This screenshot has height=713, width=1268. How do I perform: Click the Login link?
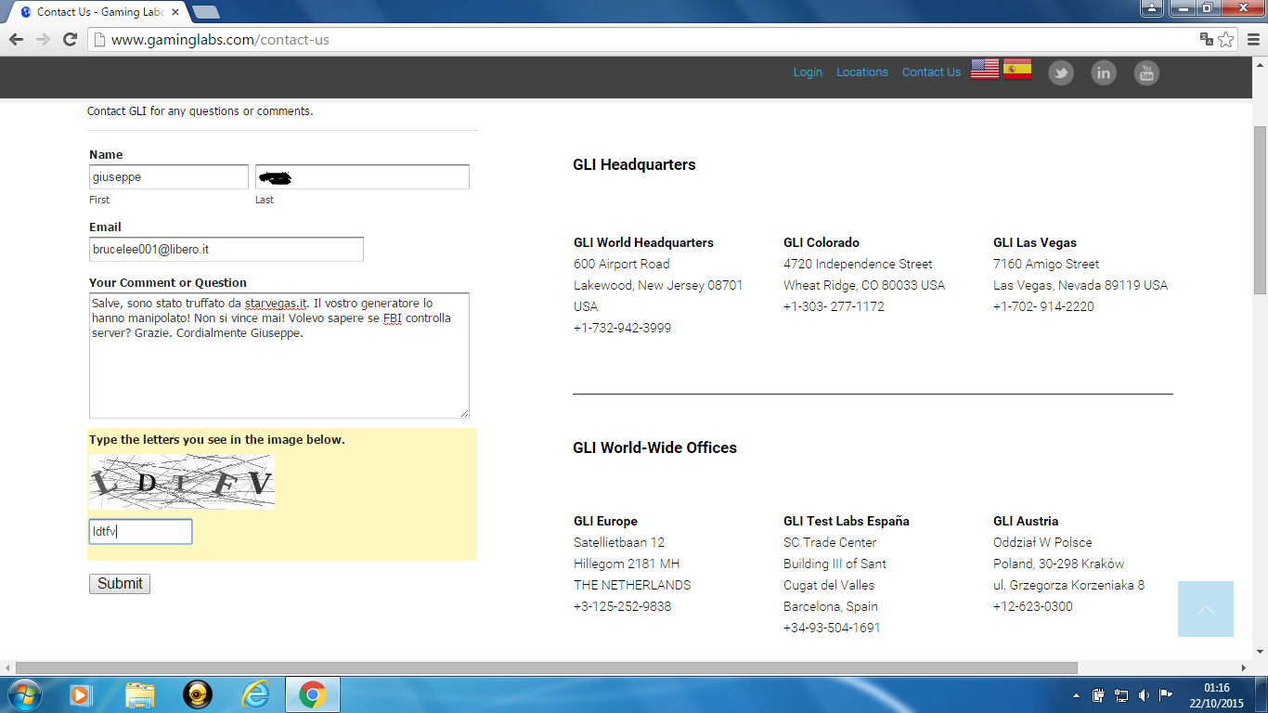tap(808, 72)
